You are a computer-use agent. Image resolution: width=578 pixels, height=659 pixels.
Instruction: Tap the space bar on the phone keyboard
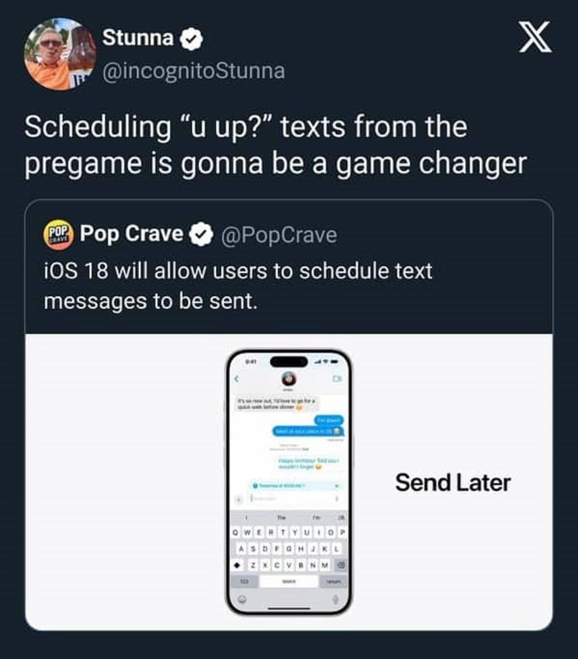[x=289, y=581]
